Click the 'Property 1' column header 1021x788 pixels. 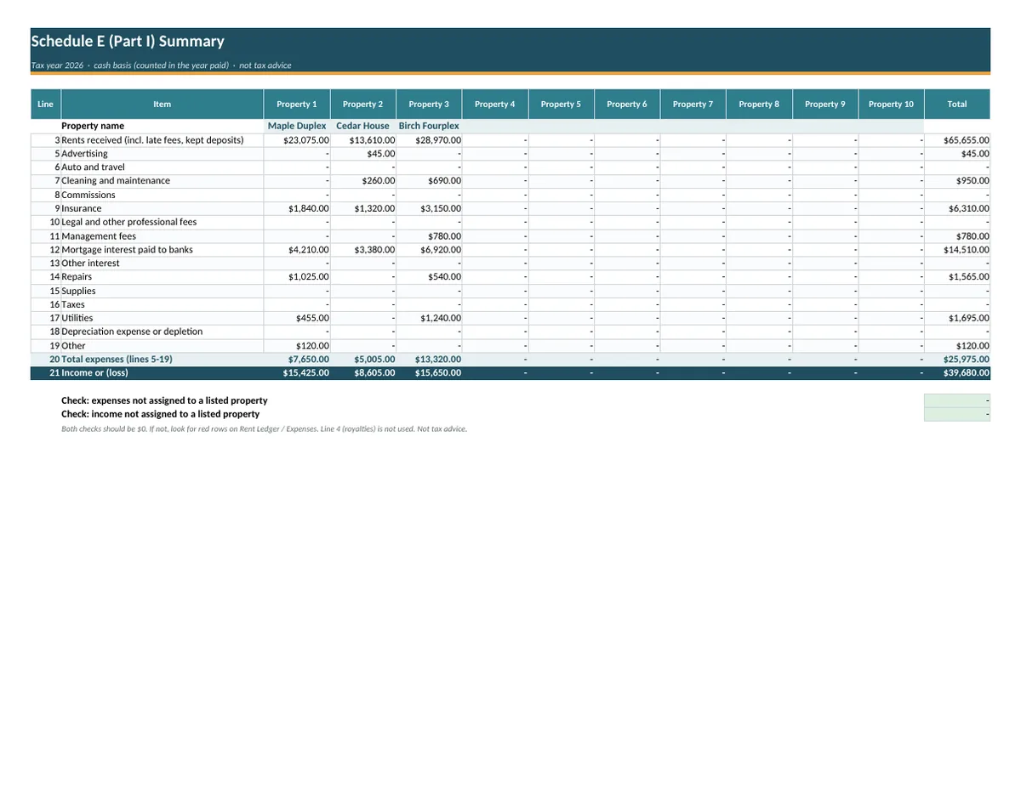point(297,104)
